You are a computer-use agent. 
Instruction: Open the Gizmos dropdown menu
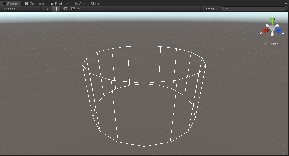click(210, 9)
